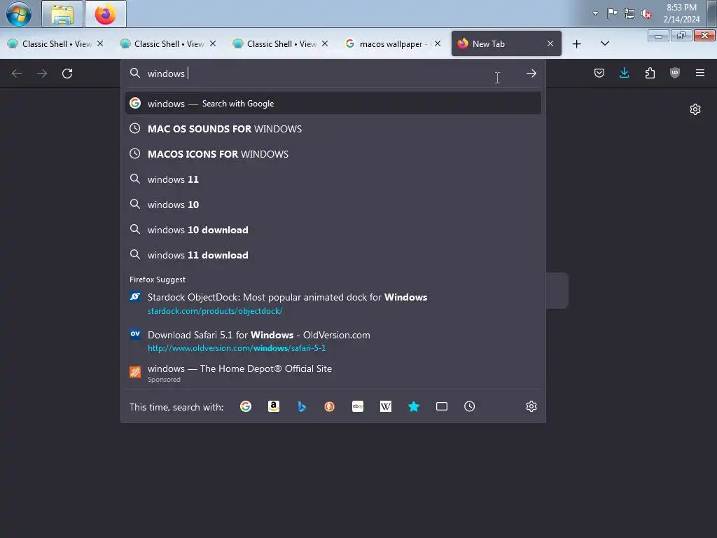Open search settings gear in dropdown
Image resolution: width=717 pixels, height=538 pixels.
pos(531,406)
